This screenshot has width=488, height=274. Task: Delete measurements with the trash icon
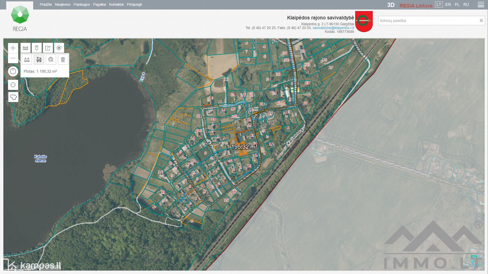coord(63,60)
